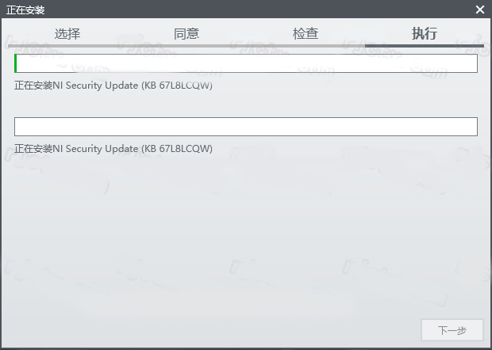
Task: Click the lower empty progress bar
Action: (x=246, y=127)
